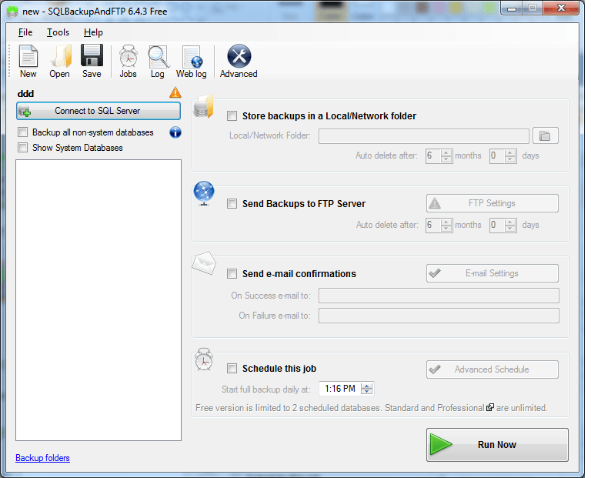Image resolution: width=591 pixels, height=478 pixels.
Task: Open FTP Settings button
Action: click(492, 203)
